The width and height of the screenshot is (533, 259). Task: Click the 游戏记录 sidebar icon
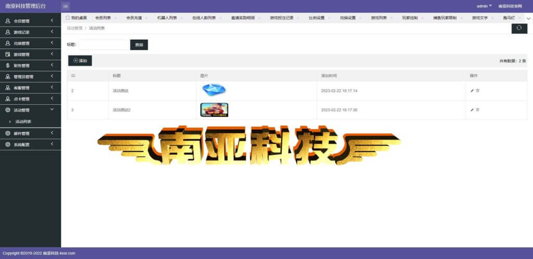tap(8, 32)
